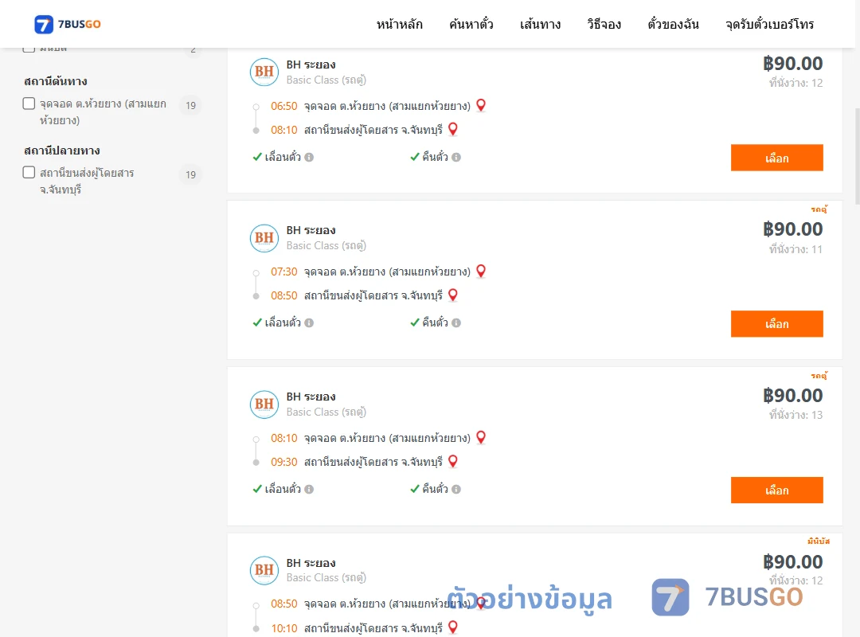Screen dimensions: 860x637
Task: Open map pin for 07:30 departure stop
Action: [x=481, y=271]
